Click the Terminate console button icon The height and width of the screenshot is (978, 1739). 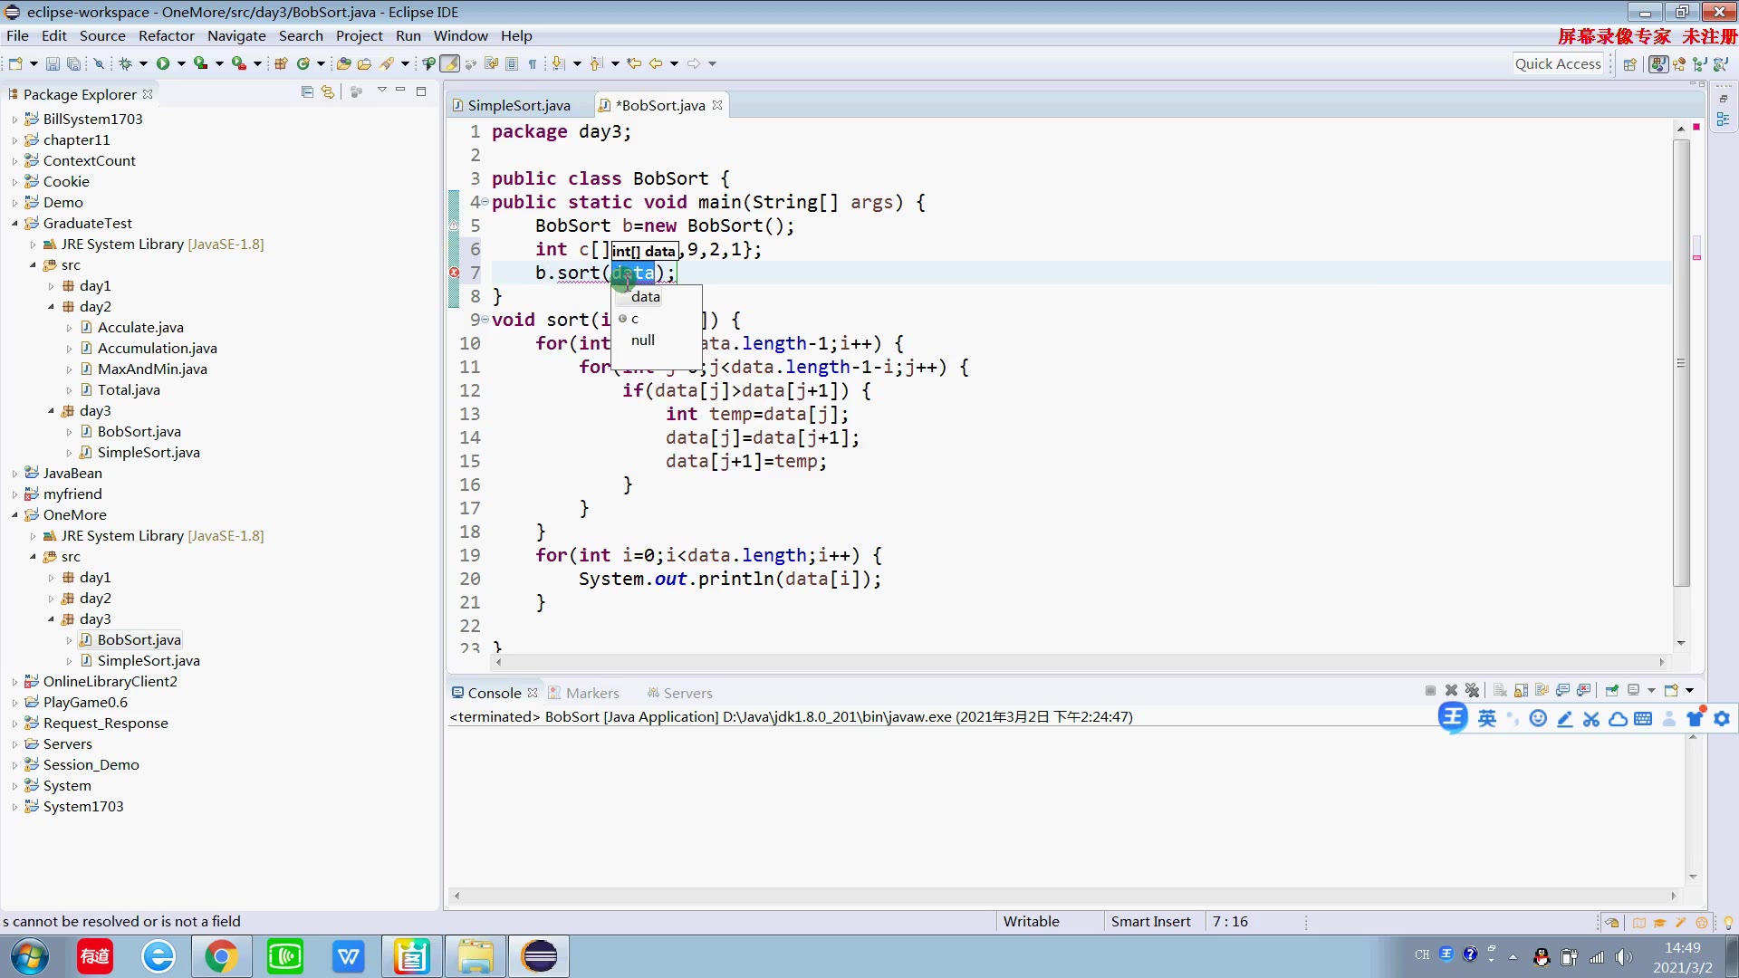[x=1429, y=690]
